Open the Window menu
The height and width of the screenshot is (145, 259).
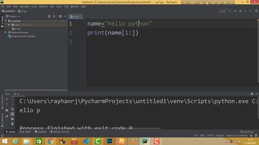[74, 6]
